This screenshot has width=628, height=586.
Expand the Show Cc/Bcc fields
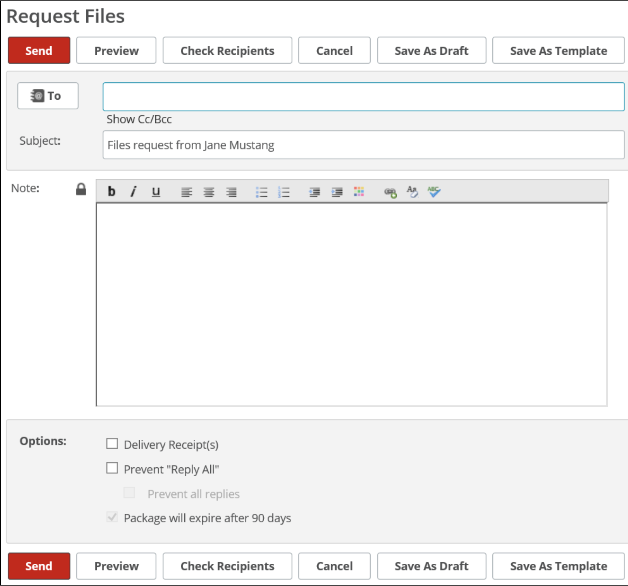[139, 119]
